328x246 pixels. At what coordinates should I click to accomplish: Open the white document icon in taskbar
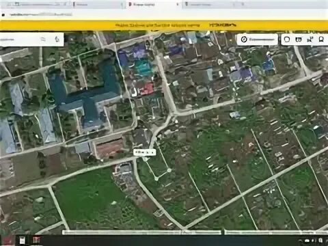pyautogui.click(x=23, y=241)
